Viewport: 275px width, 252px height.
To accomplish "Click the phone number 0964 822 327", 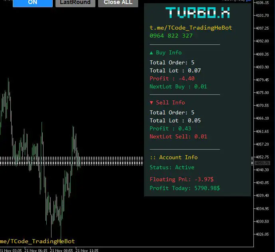I will [x=171, y=36].
